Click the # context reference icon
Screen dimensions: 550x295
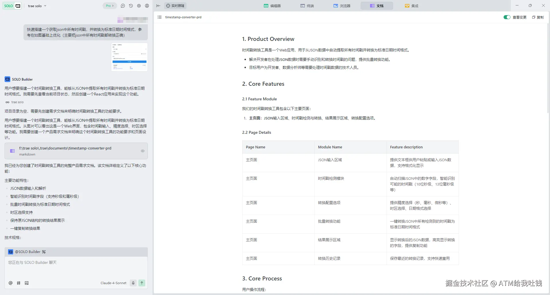click(19, 283)
